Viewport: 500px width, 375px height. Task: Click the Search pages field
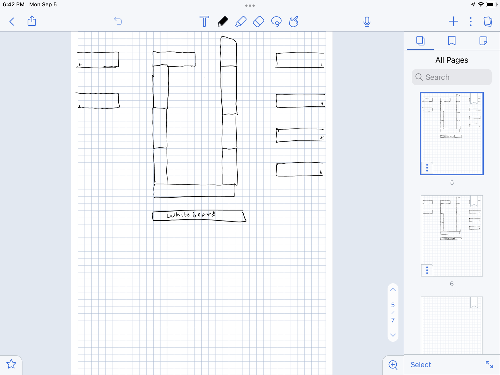pos(451,77)
